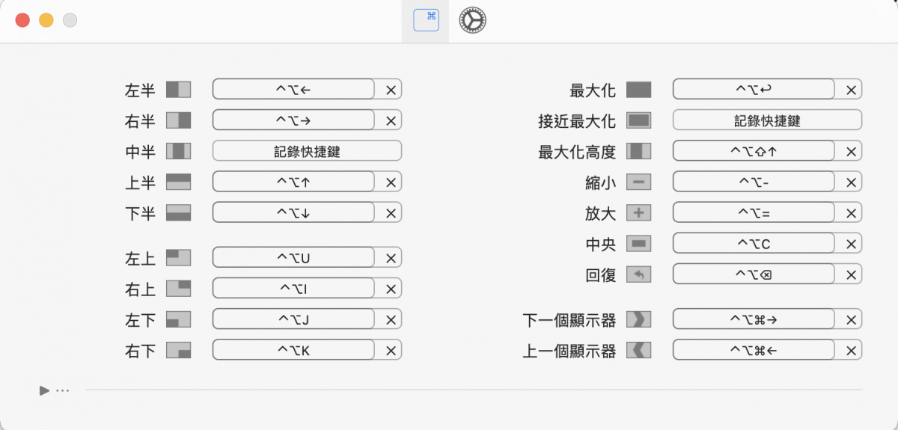The width and height of the screenshot is (898, 430).
Task: Edit the 下一個顯示器 shortcut field
Action: (x=754, y=319)
